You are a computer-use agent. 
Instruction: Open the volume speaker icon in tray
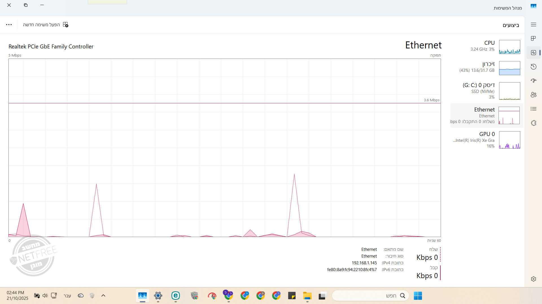pos(45,296)
